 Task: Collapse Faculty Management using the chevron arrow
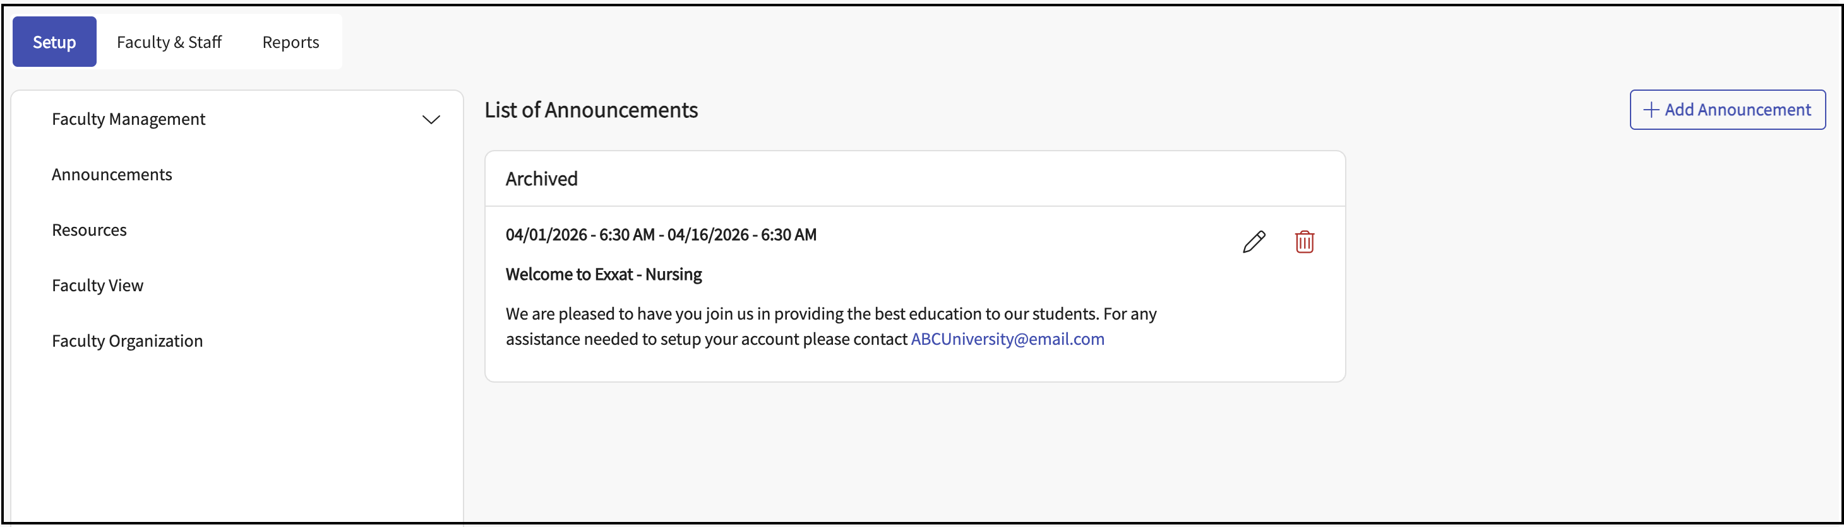431,120
